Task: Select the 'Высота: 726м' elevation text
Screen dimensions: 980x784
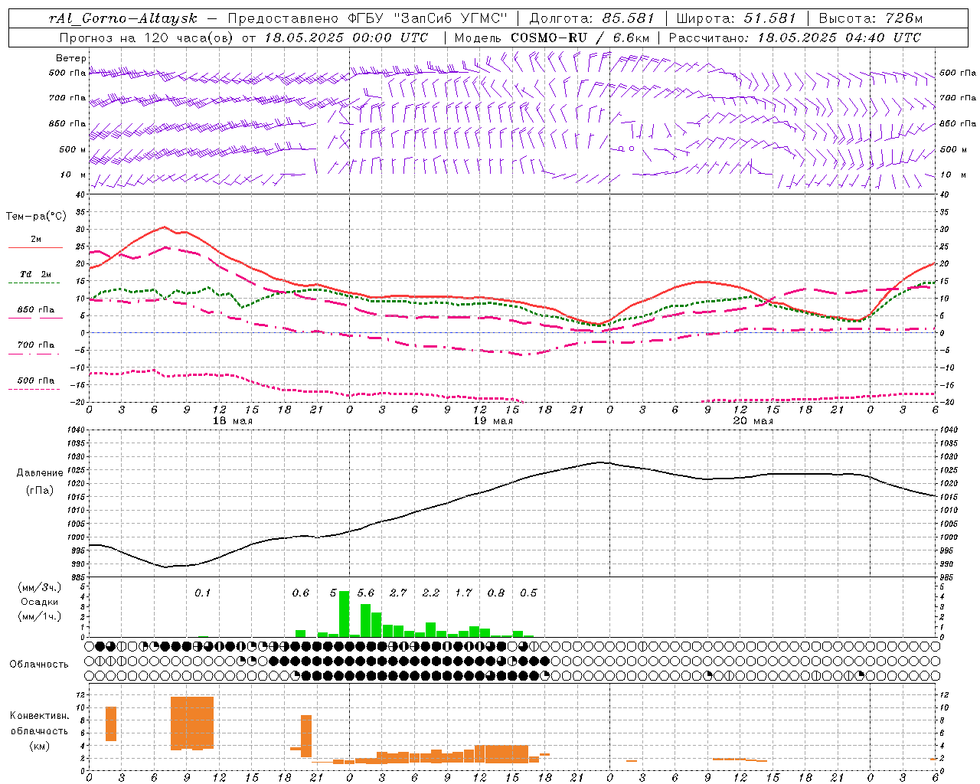Action: tap(871, 18)
